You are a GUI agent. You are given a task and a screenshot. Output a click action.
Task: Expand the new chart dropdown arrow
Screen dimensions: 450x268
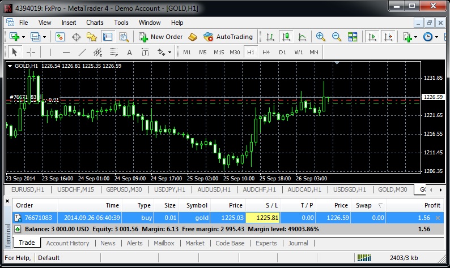pos(24,37)
